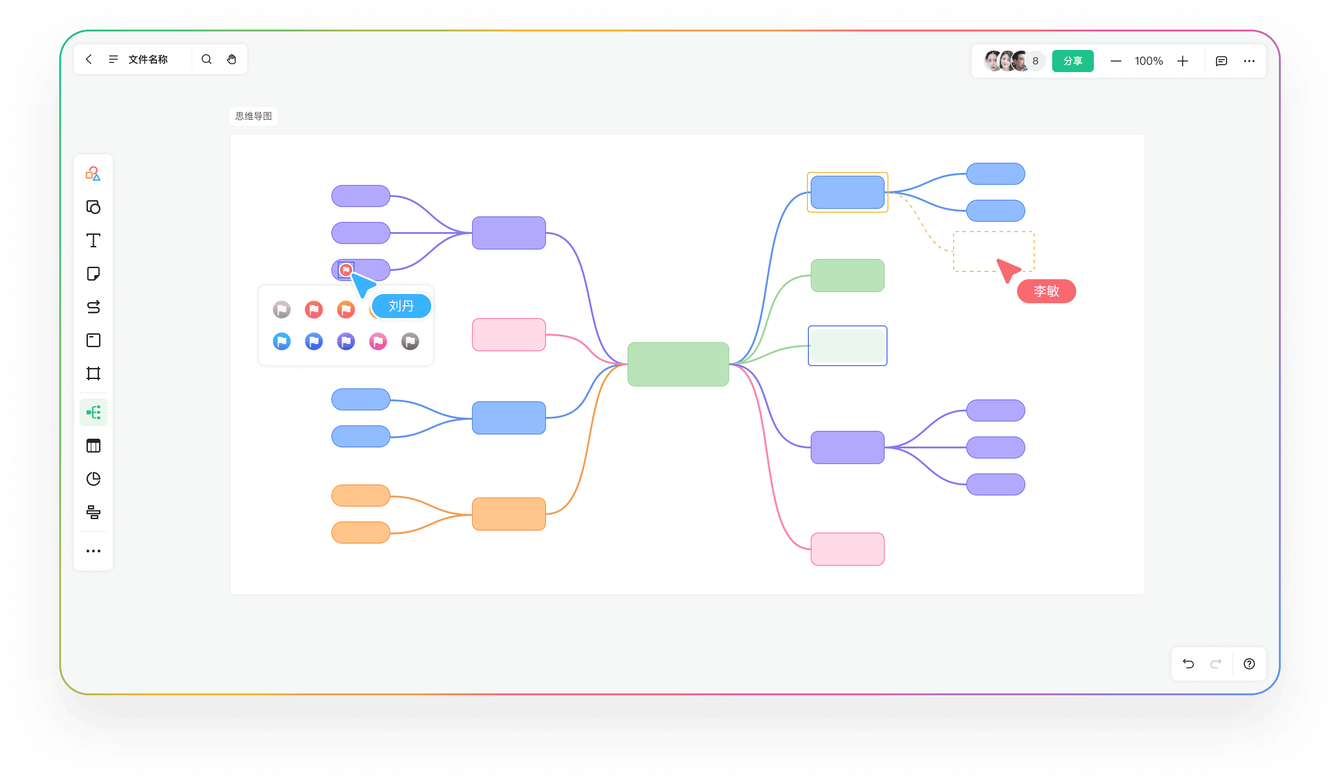Click the green Share button
Image resolution: width=1340 pixels, height=784 pixels.
pos(1073,61)
